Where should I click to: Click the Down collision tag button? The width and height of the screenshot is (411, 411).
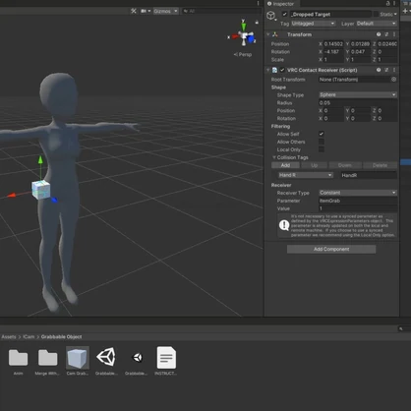pyautogui.click(x=345, y=165)
